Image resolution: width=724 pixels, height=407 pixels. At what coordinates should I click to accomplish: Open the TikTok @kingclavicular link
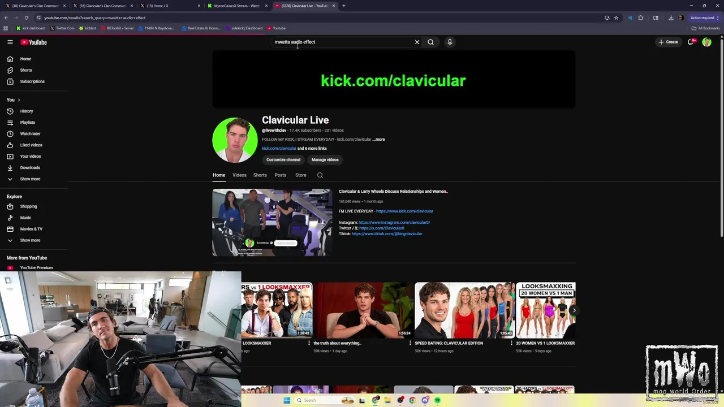[387, 234]
